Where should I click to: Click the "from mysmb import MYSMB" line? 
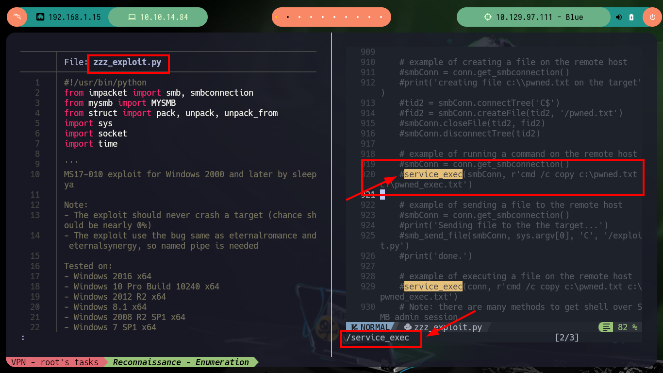pyautogui.click(x=120, y=103)
